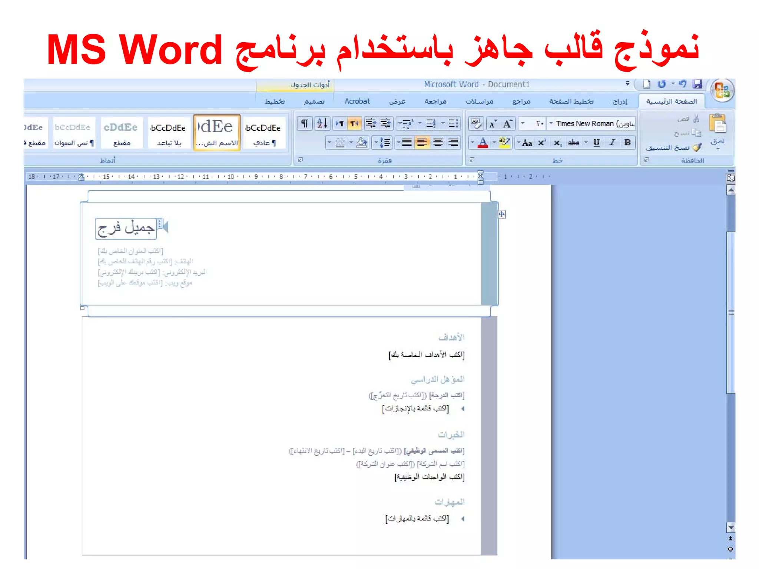
Task: Open the Paragraph dialog launcher
Action: pos(300,160)
